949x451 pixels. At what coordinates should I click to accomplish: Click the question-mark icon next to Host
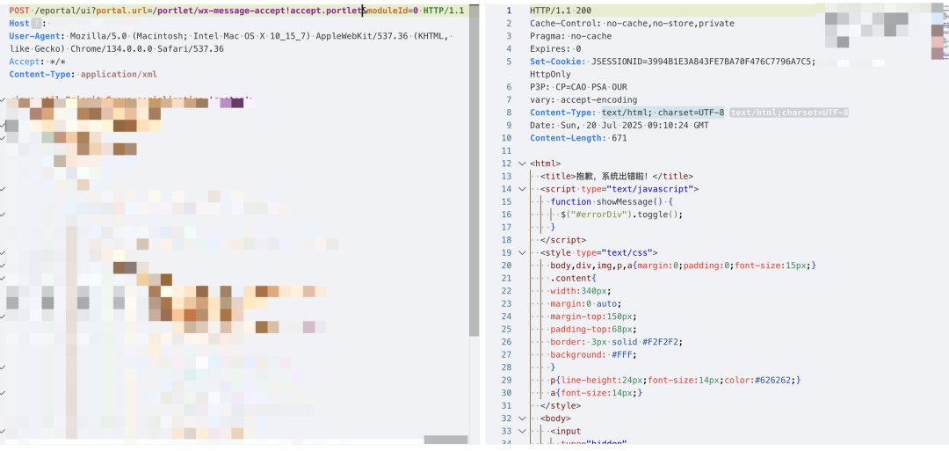pyautogui.click(x=36, y=23)
